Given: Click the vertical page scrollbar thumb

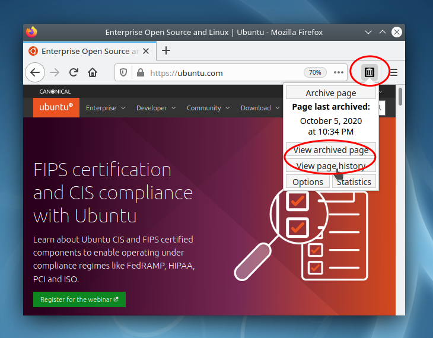Looking at the screenshot, I should click(x=400, y=97).
